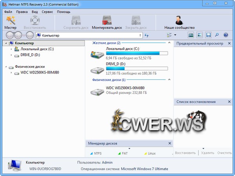The image size is (235, 176).
Task: Collapse the Физические диски tree node
Action: [6, 67]
